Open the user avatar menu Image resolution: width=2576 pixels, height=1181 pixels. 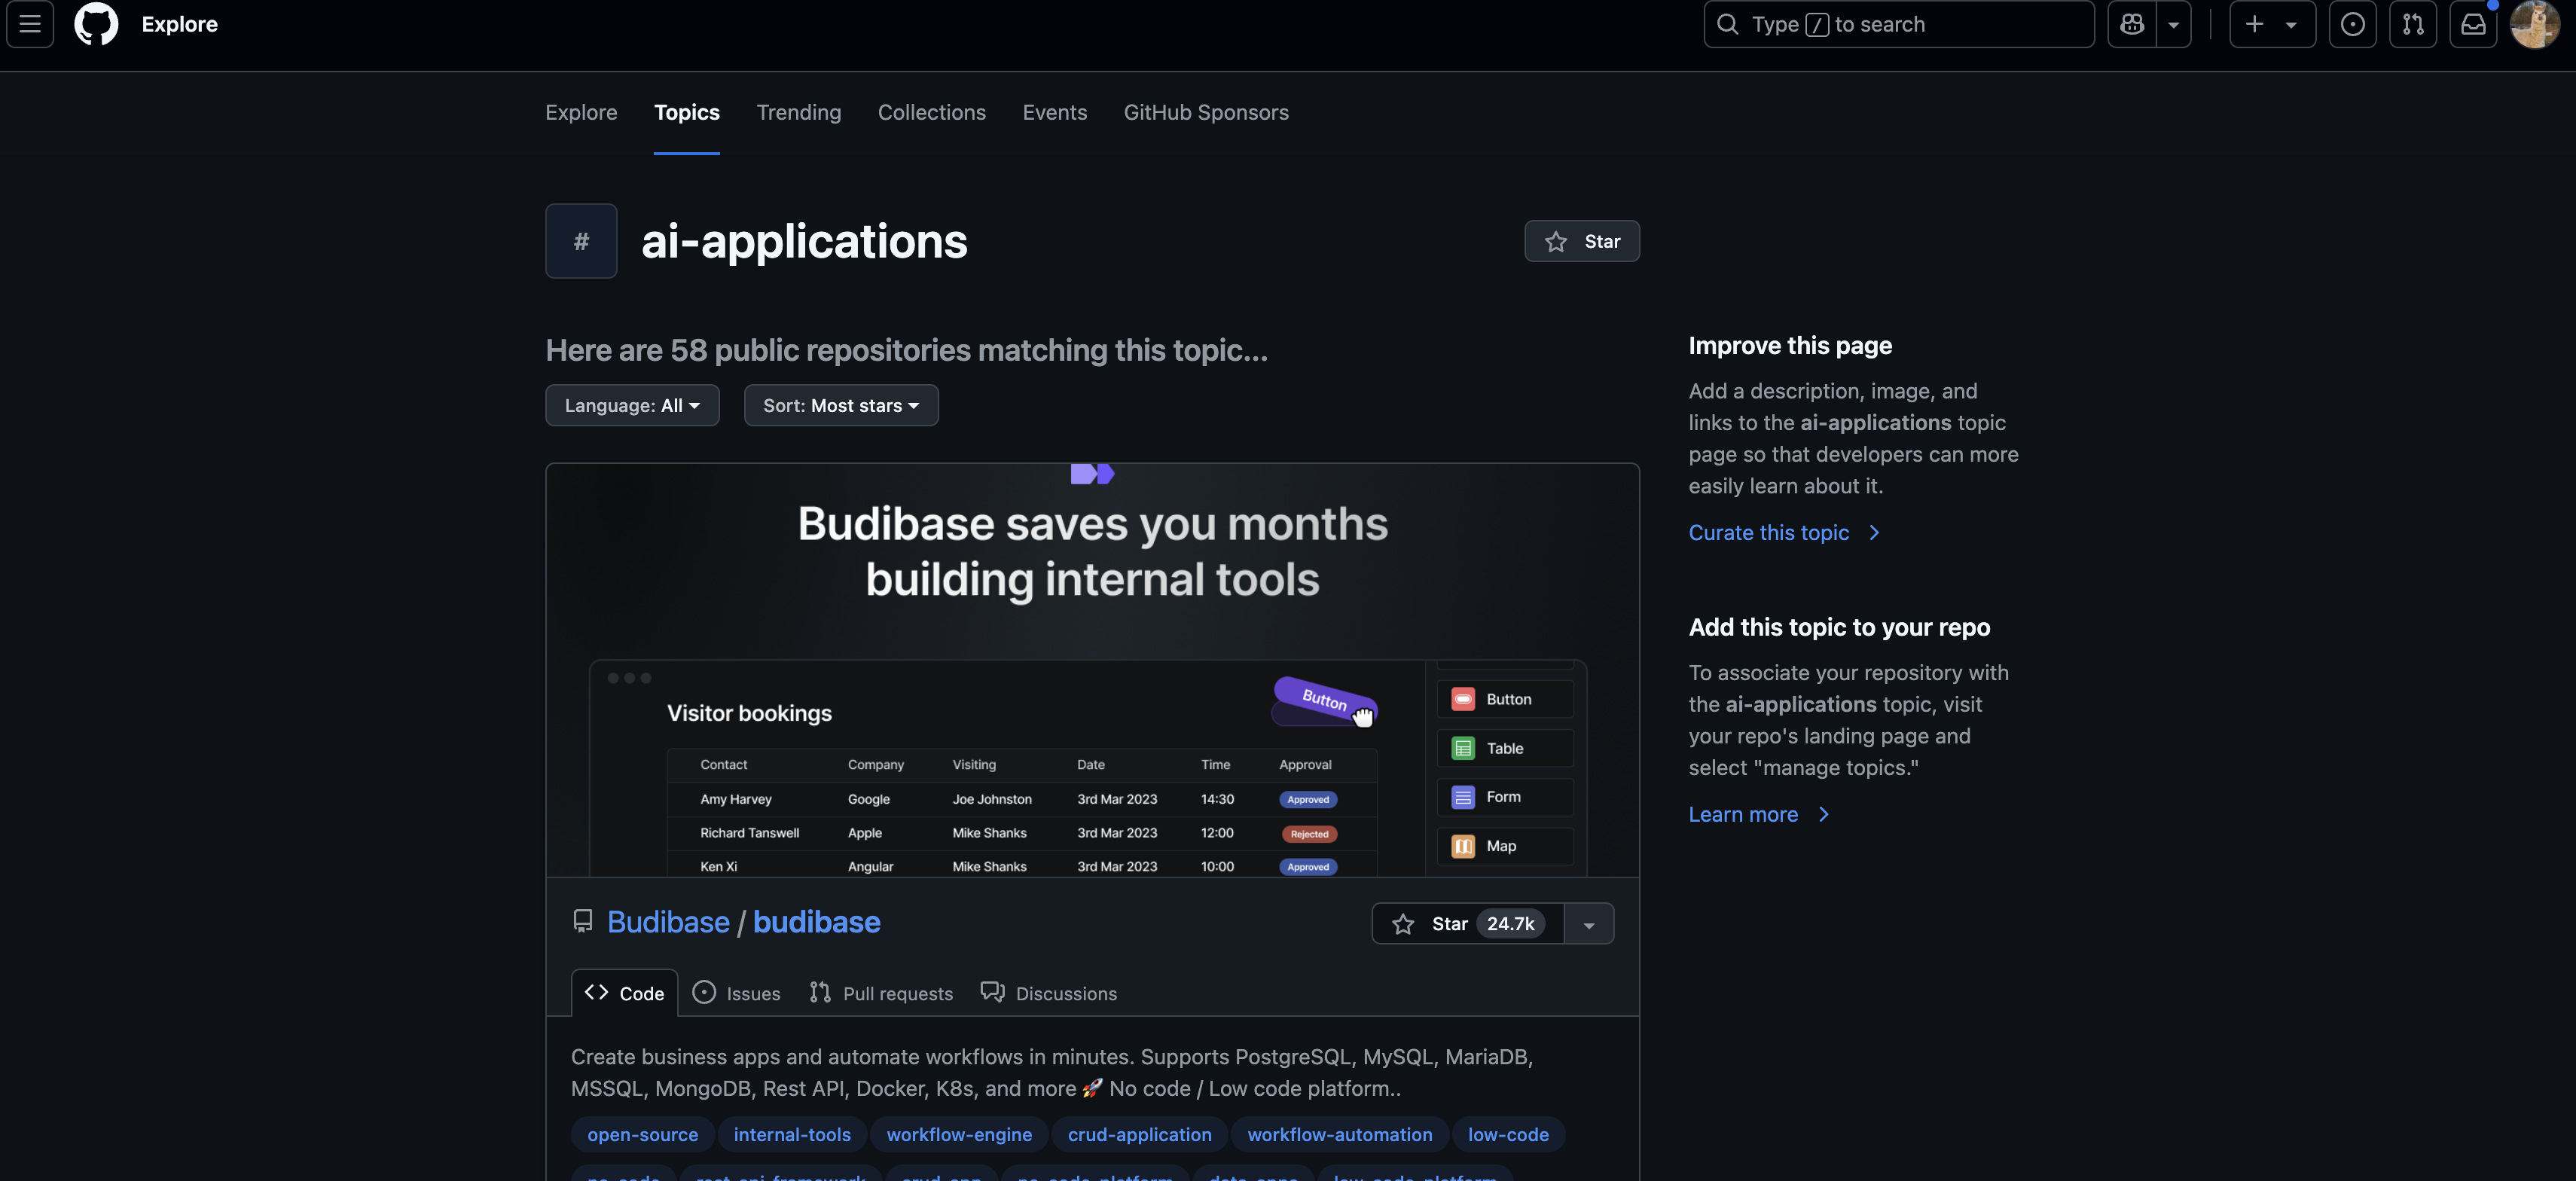coord(2534,24)
